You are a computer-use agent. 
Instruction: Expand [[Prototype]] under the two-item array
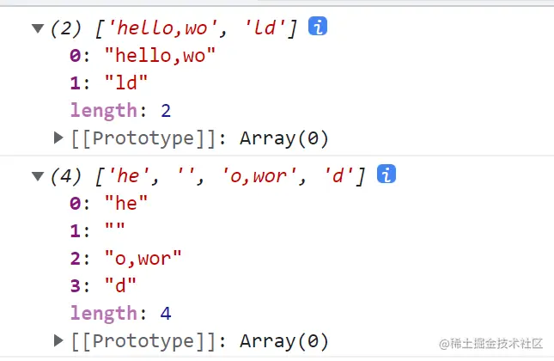pyautogui.click(x=58, y=138)
